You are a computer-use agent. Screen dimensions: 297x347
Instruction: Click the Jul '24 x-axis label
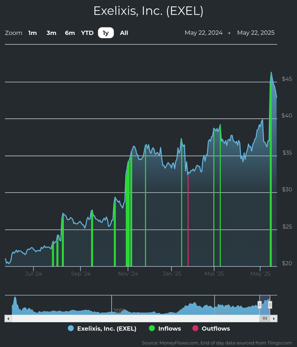pyautogui.click(x=33, y=274)
